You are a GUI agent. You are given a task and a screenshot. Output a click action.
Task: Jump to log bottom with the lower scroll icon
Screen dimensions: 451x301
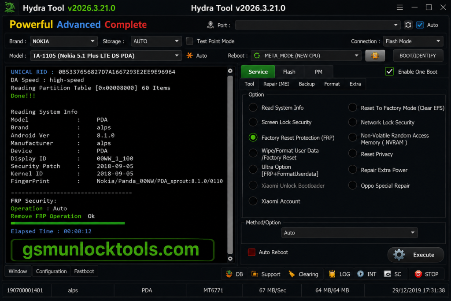(x=230, y=259)
